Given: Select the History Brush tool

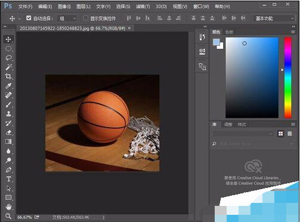Looking at the screenshot, I should [x=8, y=123].
